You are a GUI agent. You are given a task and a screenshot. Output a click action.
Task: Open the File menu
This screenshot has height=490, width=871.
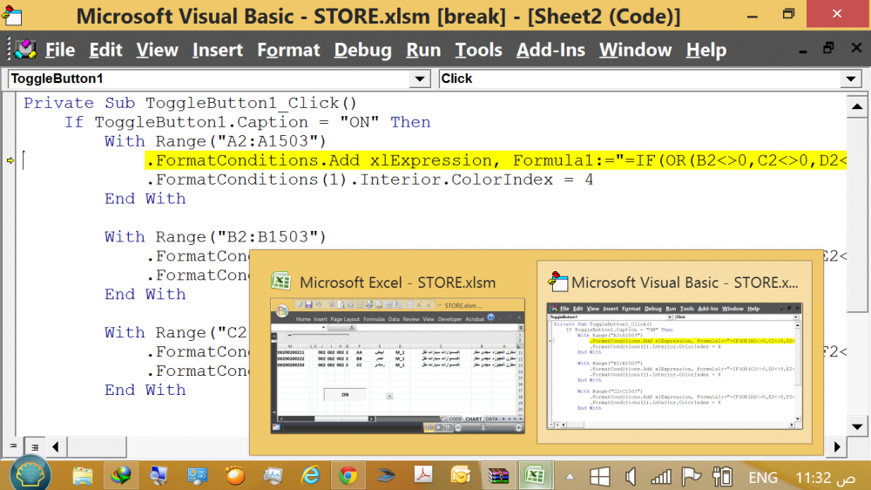tap(59, 50)
